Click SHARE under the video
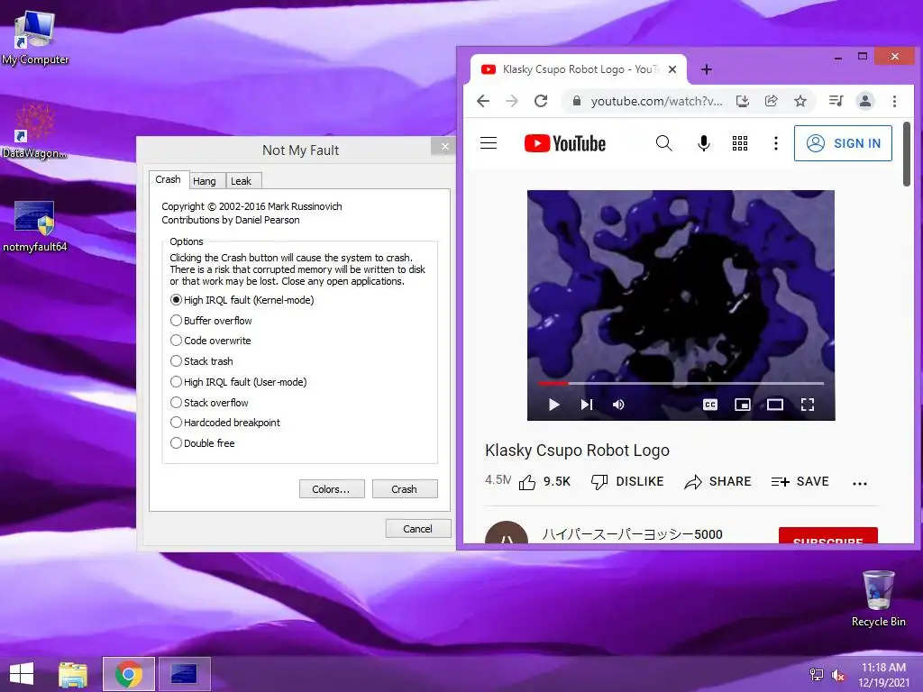The image size is (923, 692). pos(717,482)
